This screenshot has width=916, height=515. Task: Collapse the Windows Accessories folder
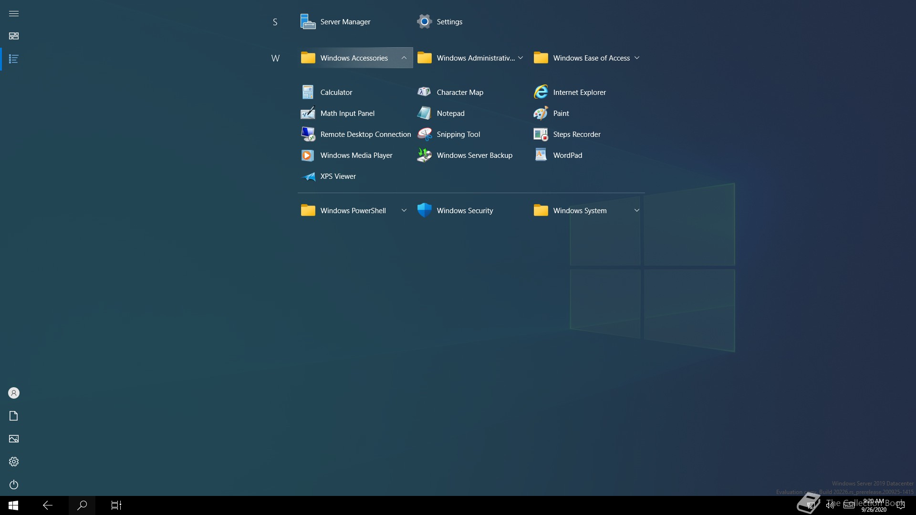coord(355,58)
